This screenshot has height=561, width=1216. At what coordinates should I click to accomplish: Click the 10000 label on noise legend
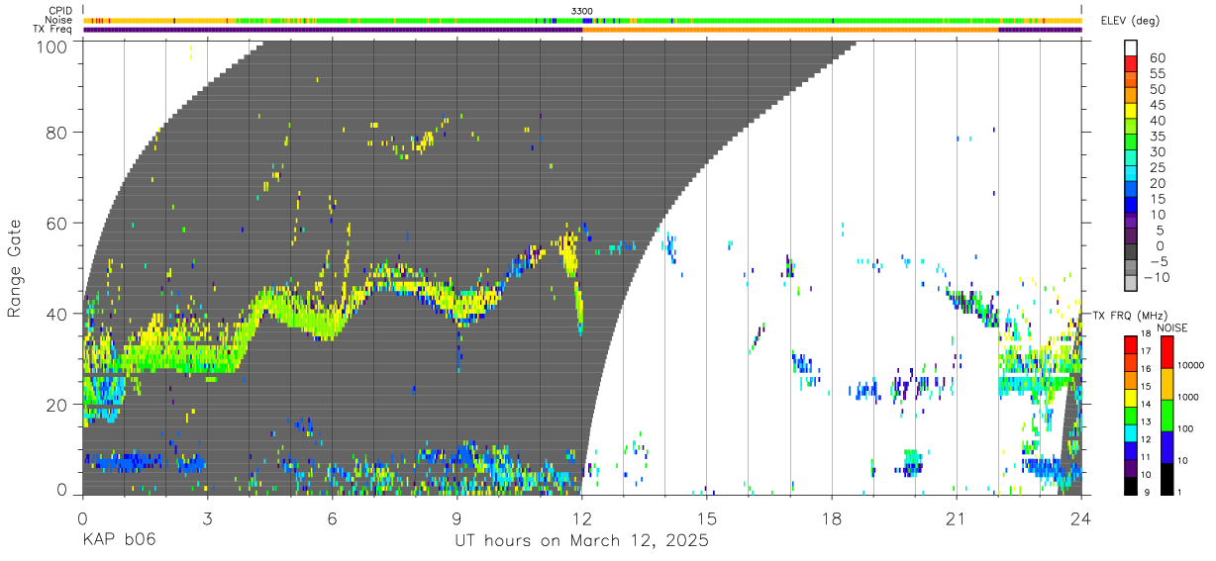pos(1191,365)
